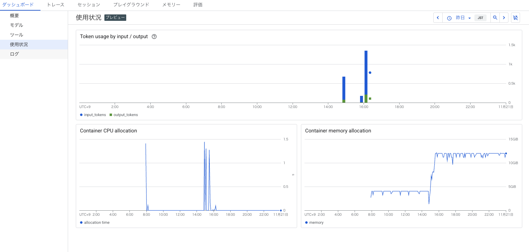Open ログ from the sidebar
The image size is (529, 252).
click(14, 54)
